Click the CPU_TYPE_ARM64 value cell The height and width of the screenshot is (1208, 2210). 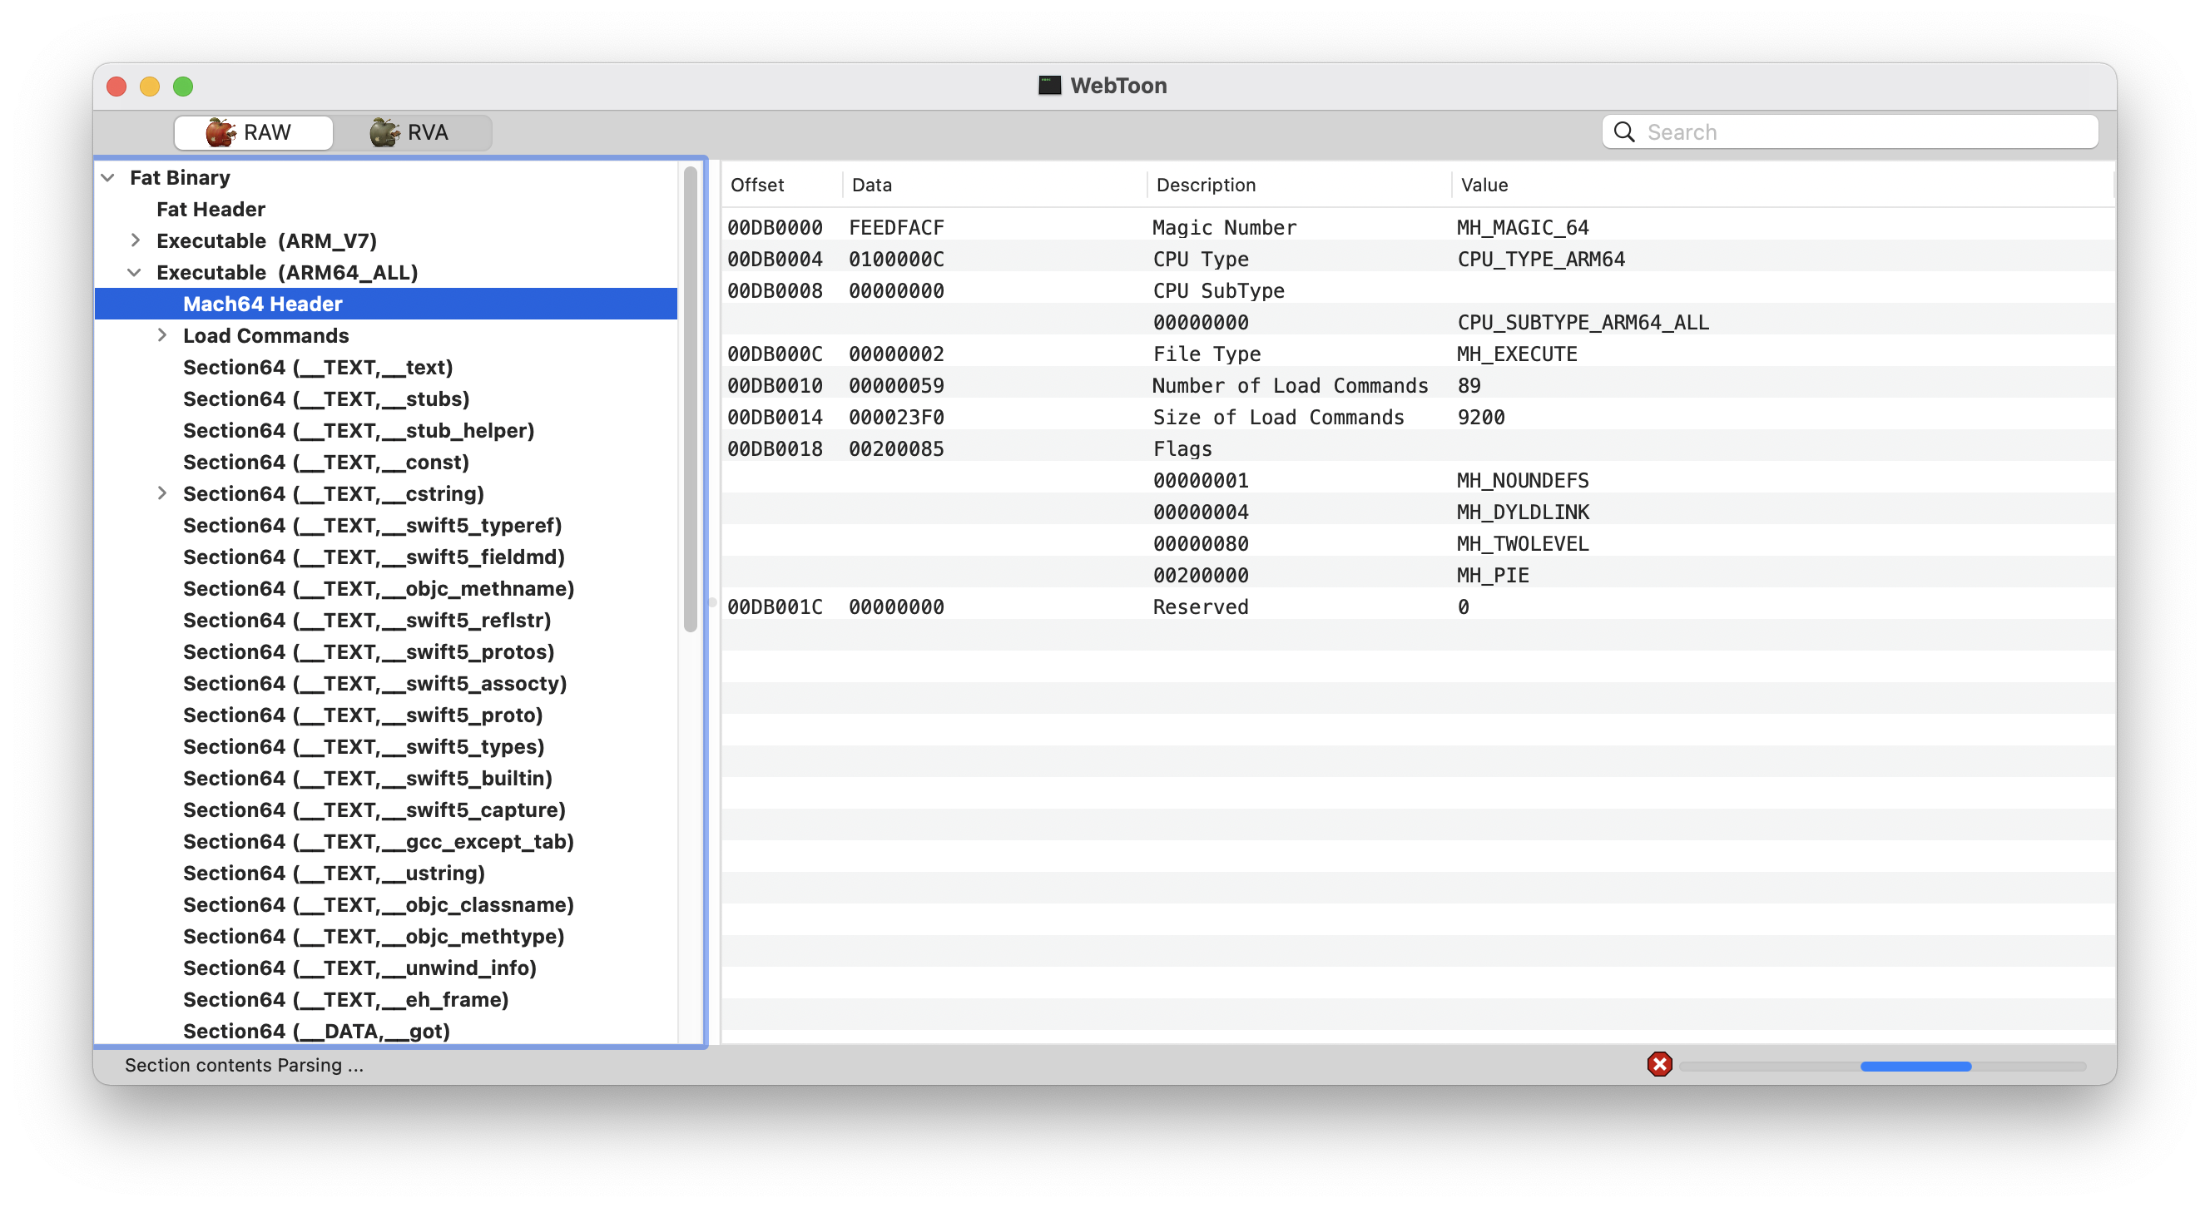pos(1541,259)
